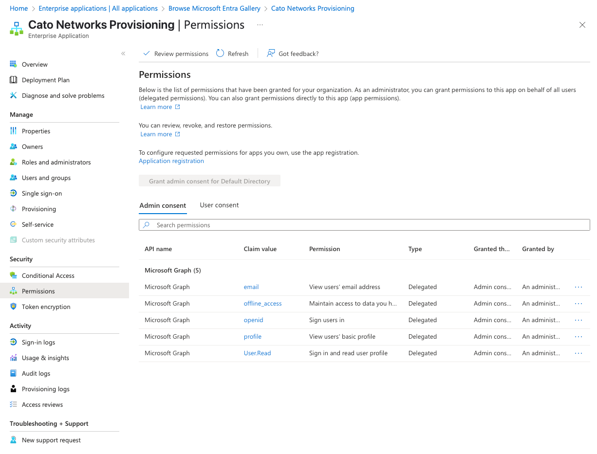Click Cato Networks Provisioning breadcrumb
The width and height of the screenshot is (597, 454).
tap(313, 8)
